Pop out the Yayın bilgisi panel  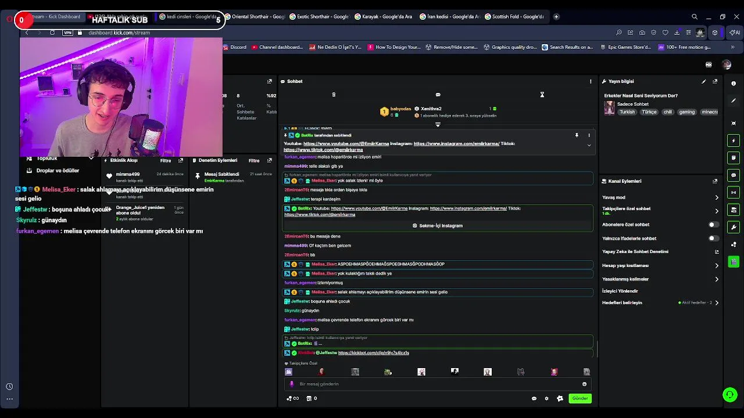click(715, 81)
